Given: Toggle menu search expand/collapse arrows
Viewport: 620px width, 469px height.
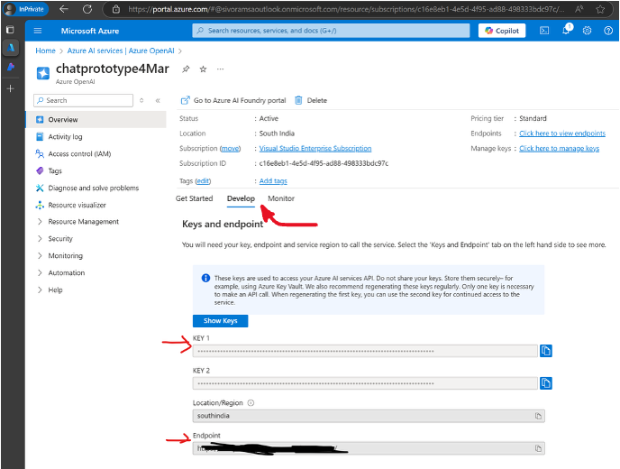Looking at the screenshot, I should 141,100.
